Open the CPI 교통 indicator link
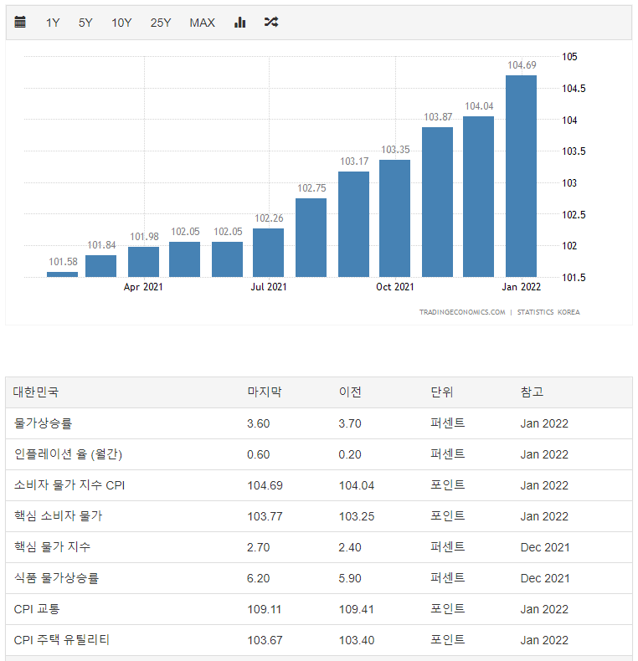The width and height of the screenshot is (638, 661). click(37, 609)
